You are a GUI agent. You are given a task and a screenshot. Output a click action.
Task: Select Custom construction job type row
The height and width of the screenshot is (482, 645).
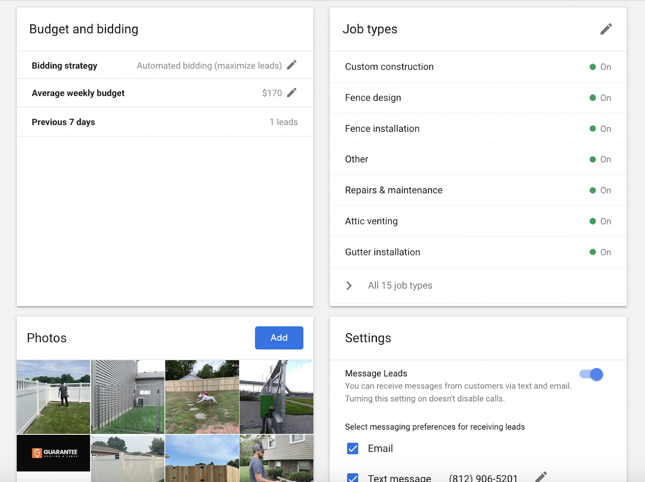click(478, 67)
